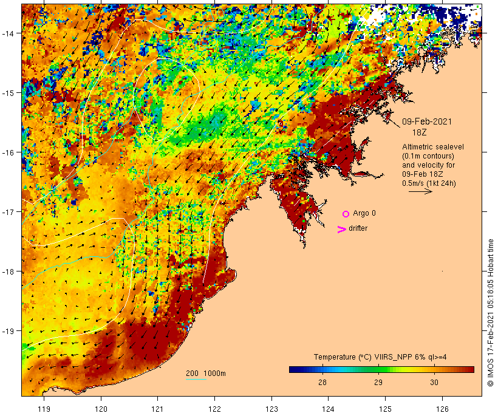Click the '0.5m/s (1kt 24h)' text

point(429,183)
